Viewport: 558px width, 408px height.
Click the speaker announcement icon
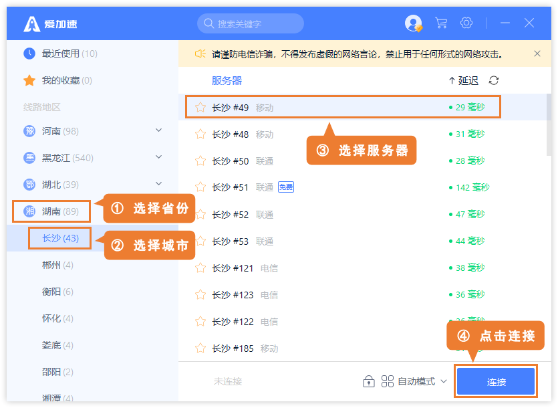(200, 54)
